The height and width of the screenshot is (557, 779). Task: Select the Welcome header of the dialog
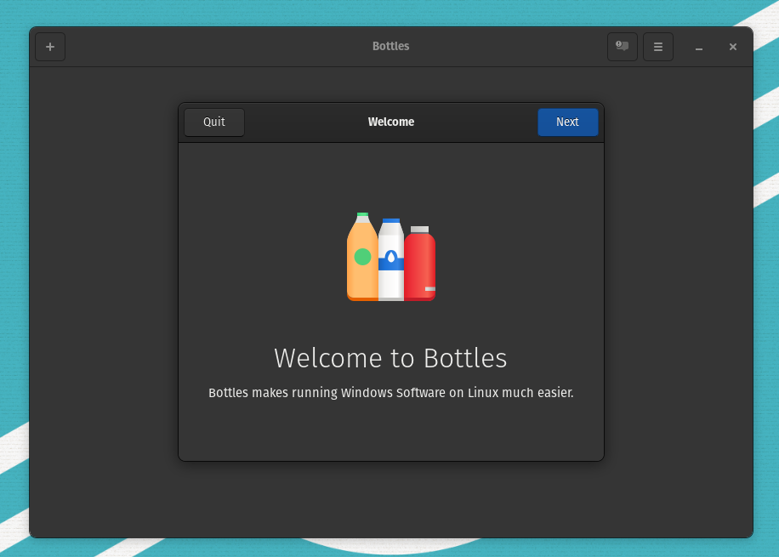pos(390,122)
